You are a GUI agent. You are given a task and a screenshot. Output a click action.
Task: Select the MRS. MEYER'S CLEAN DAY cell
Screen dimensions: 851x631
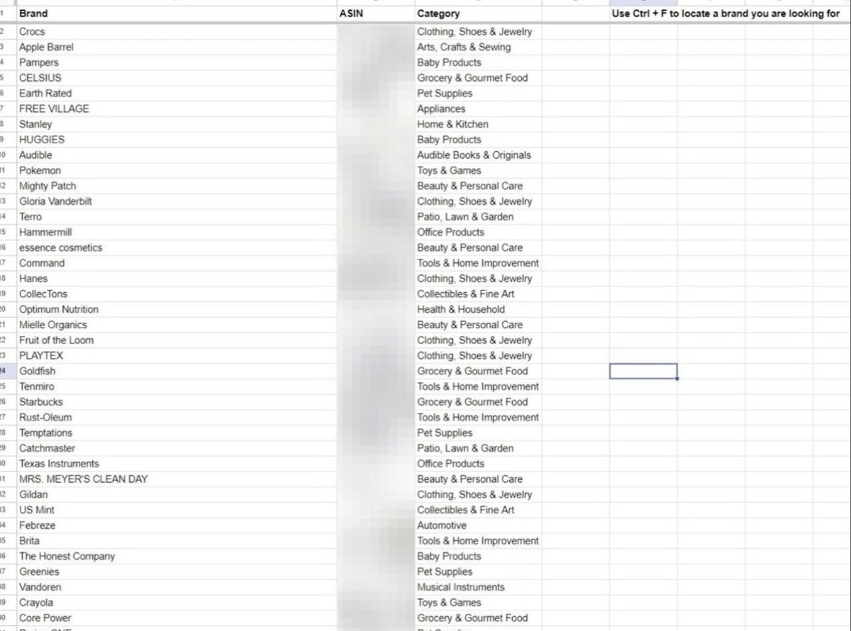175,479
